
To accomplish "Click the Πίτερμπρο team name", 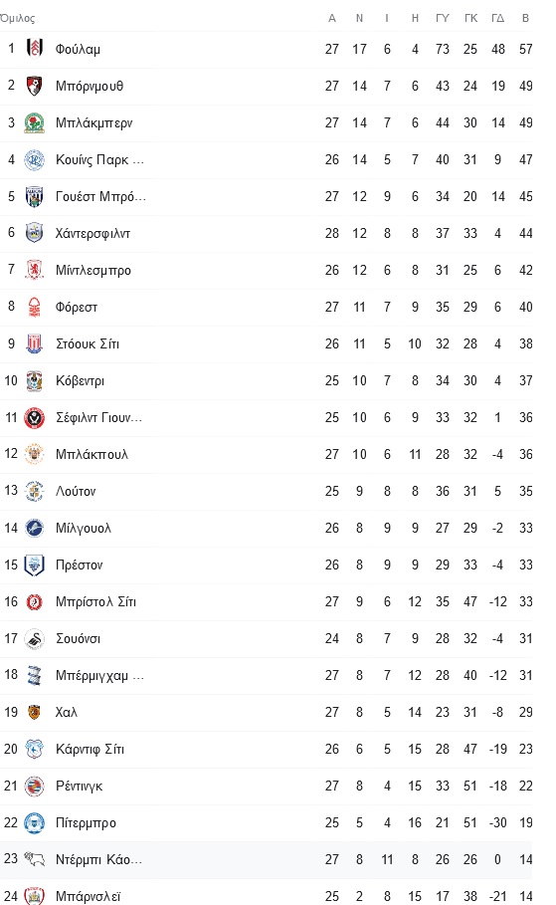I will pyautogui.click(x=86, y=822).
